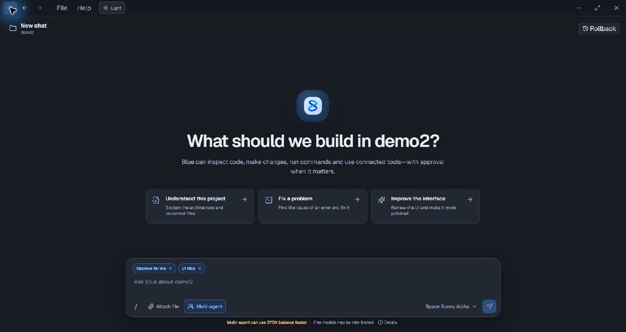
Task: Click the blue app logo
Action: pyautogui.click(x=313, y=106)
